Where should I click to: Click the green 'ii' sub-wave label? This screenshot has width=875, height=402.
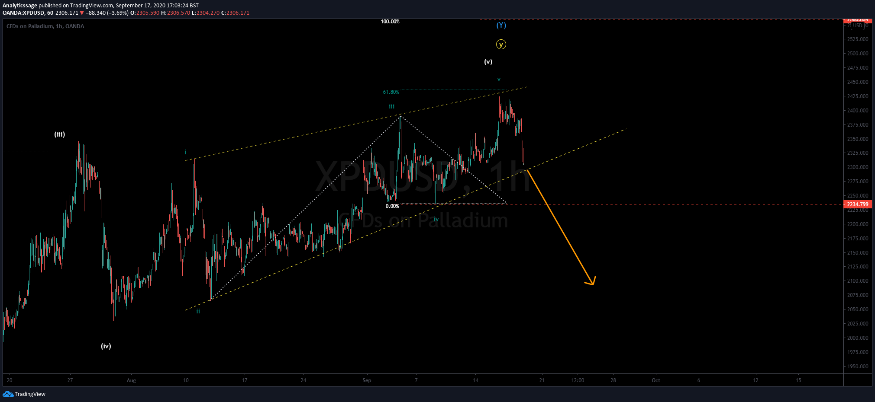(198, 311)
